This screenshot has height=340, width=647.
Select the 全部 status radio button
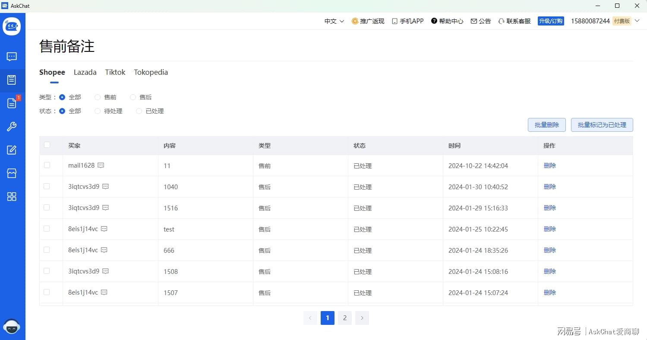(x=62, y=111)
